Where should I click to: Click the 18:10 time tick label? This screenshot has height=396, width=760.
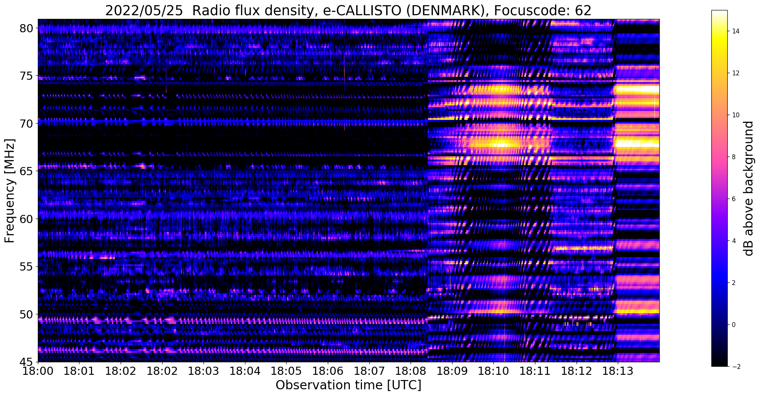(x=493, y=371)
